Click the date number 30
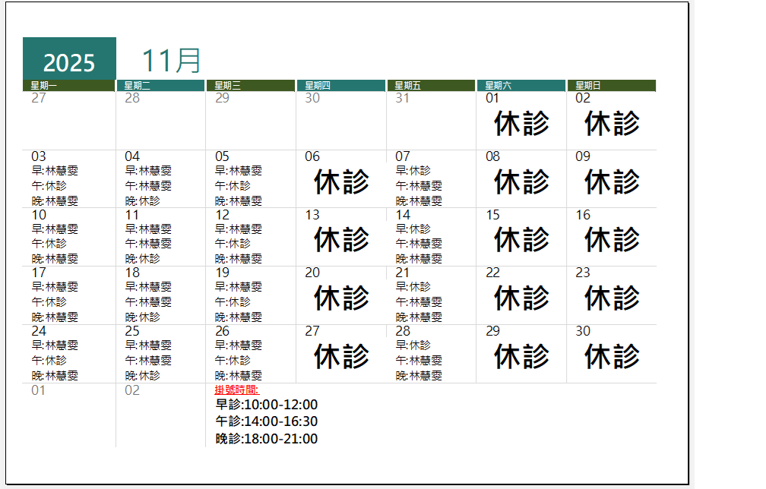This screenshot has height=489, width=766. [581, 331]
